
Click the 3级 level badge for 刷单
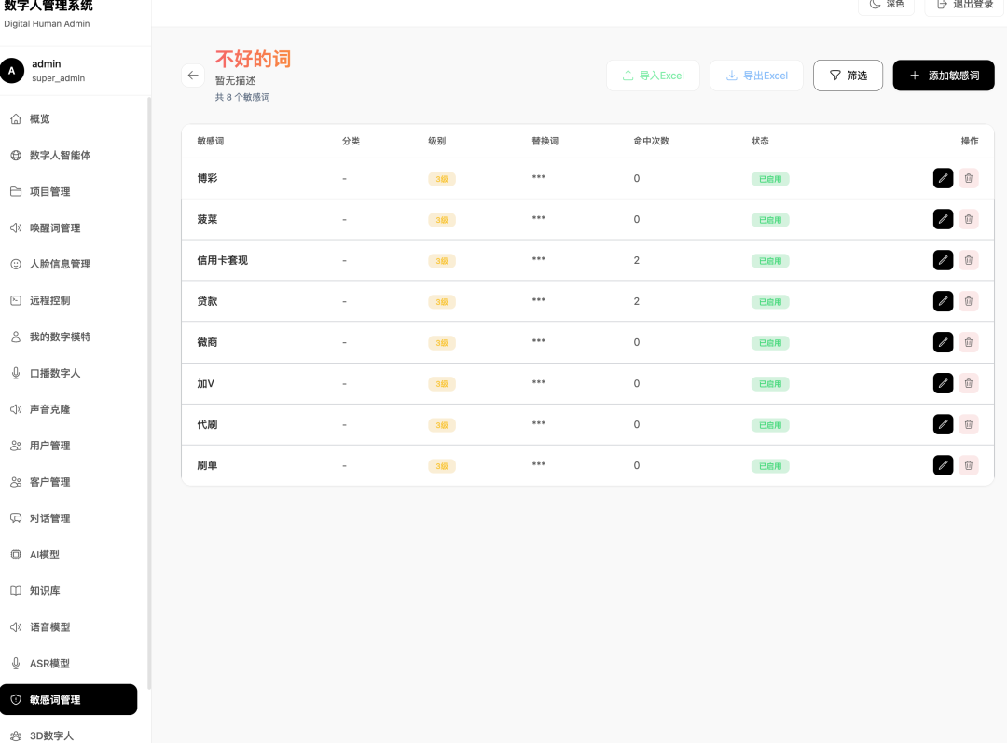click(442, 466)
